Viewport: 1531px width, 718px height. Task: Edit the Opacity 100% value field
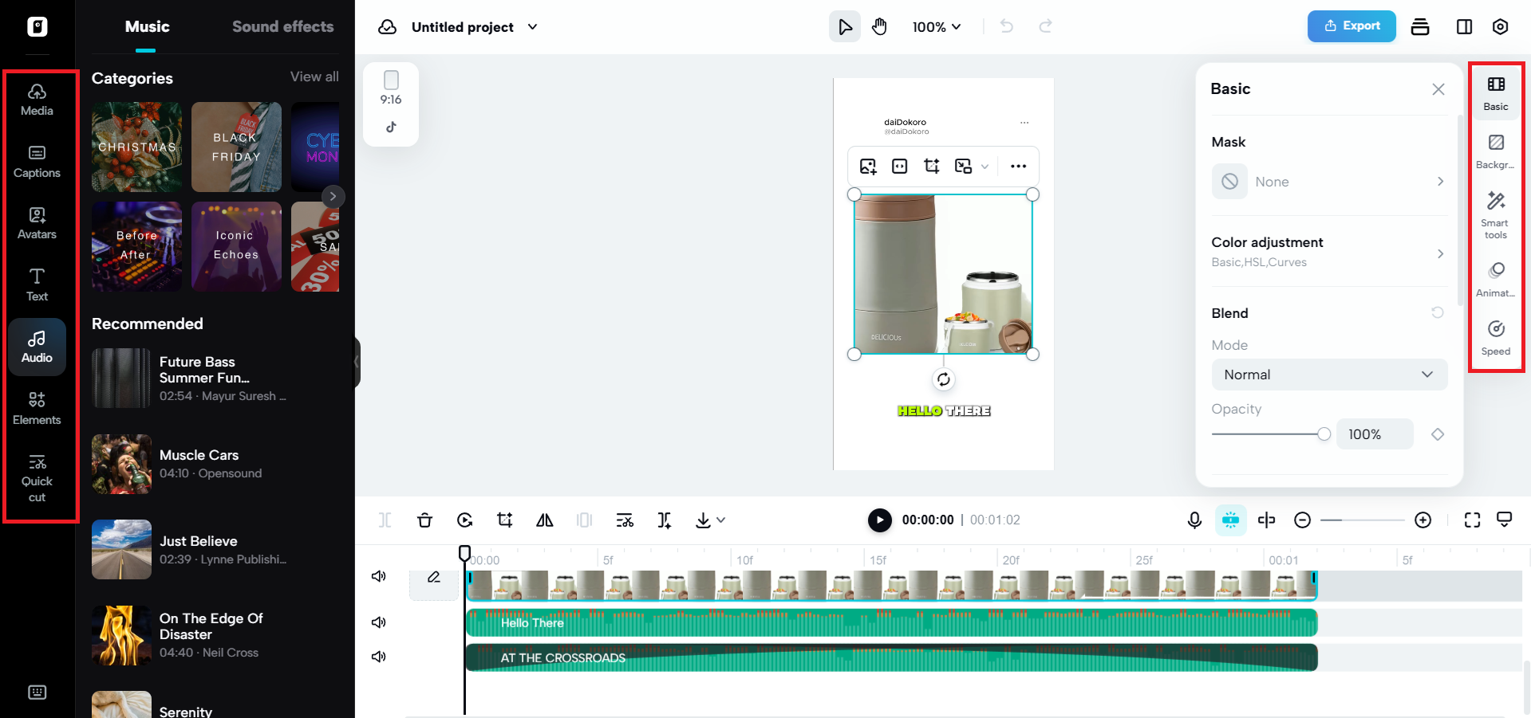1375,434
